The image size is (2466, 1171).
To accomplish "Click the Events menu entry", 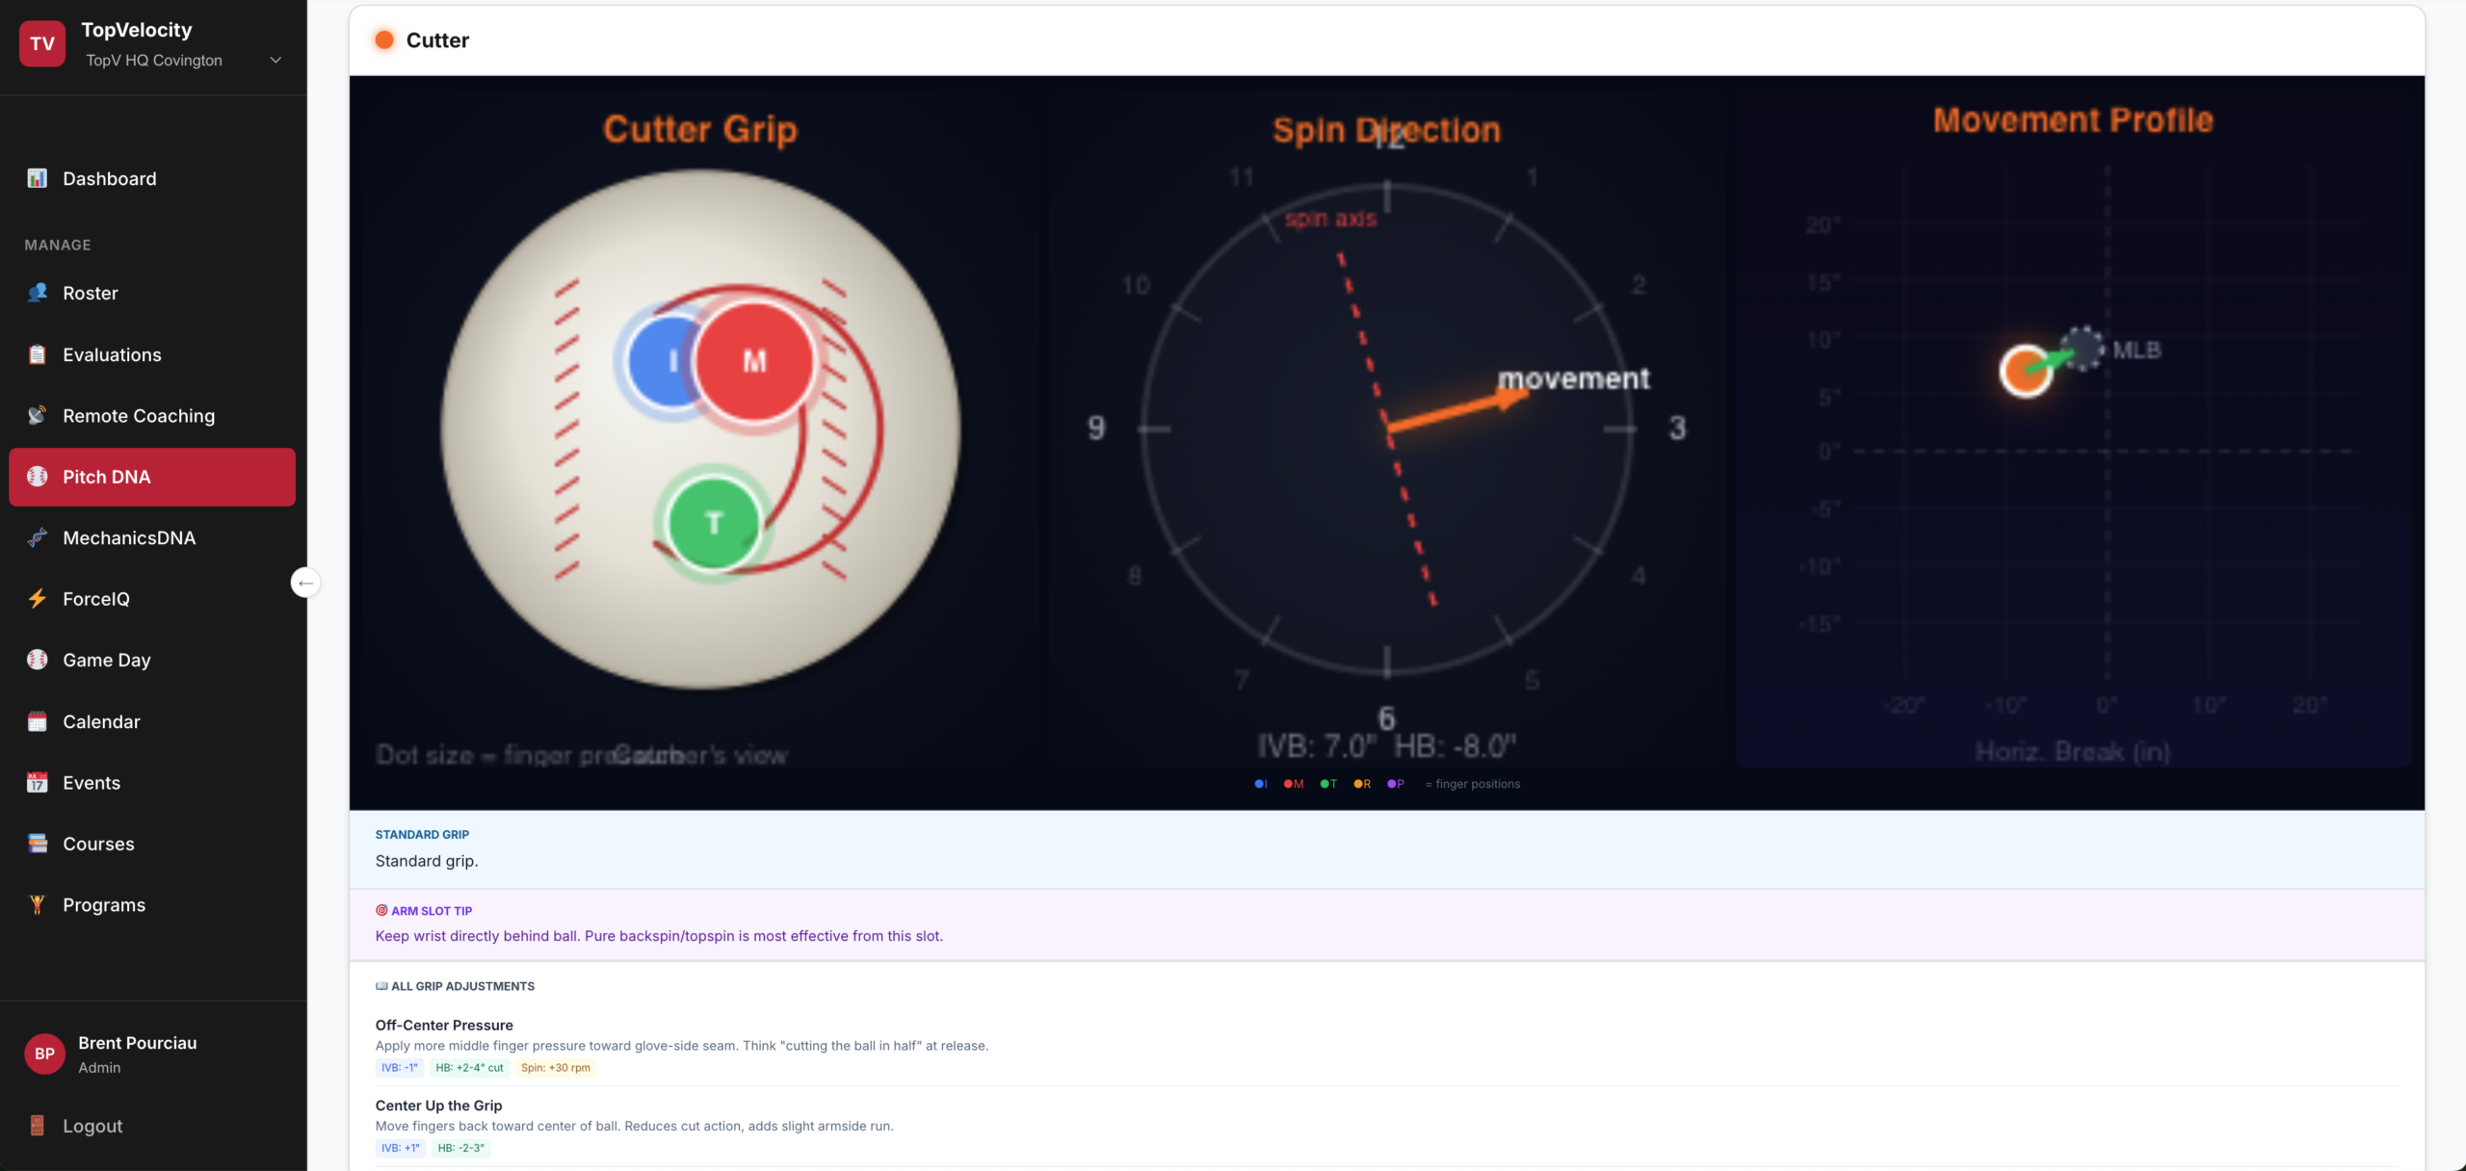I will (92, 783).
